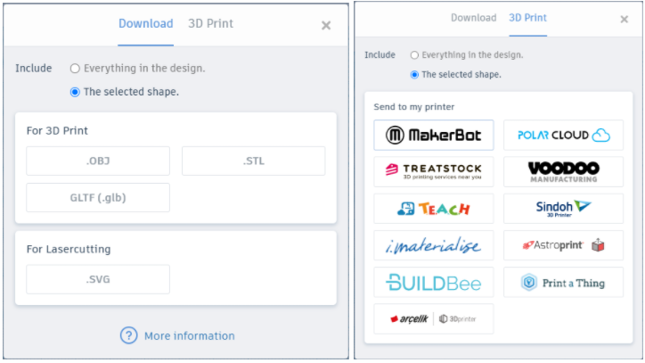Select The selected shape in 3D Print panel
645x363 pixels.
coord(414,75)
